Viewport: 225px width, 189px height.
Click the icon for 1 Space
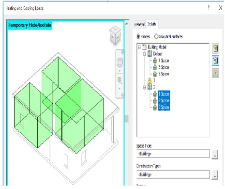(x=155, y=94)
